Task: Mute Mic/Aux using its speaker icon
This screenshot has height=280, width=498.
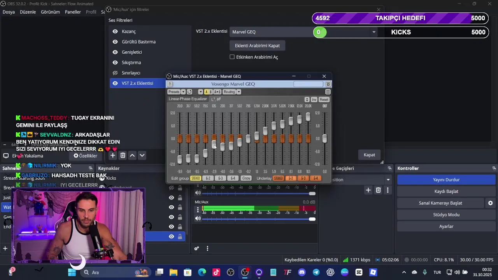Action: coord(198,219)
